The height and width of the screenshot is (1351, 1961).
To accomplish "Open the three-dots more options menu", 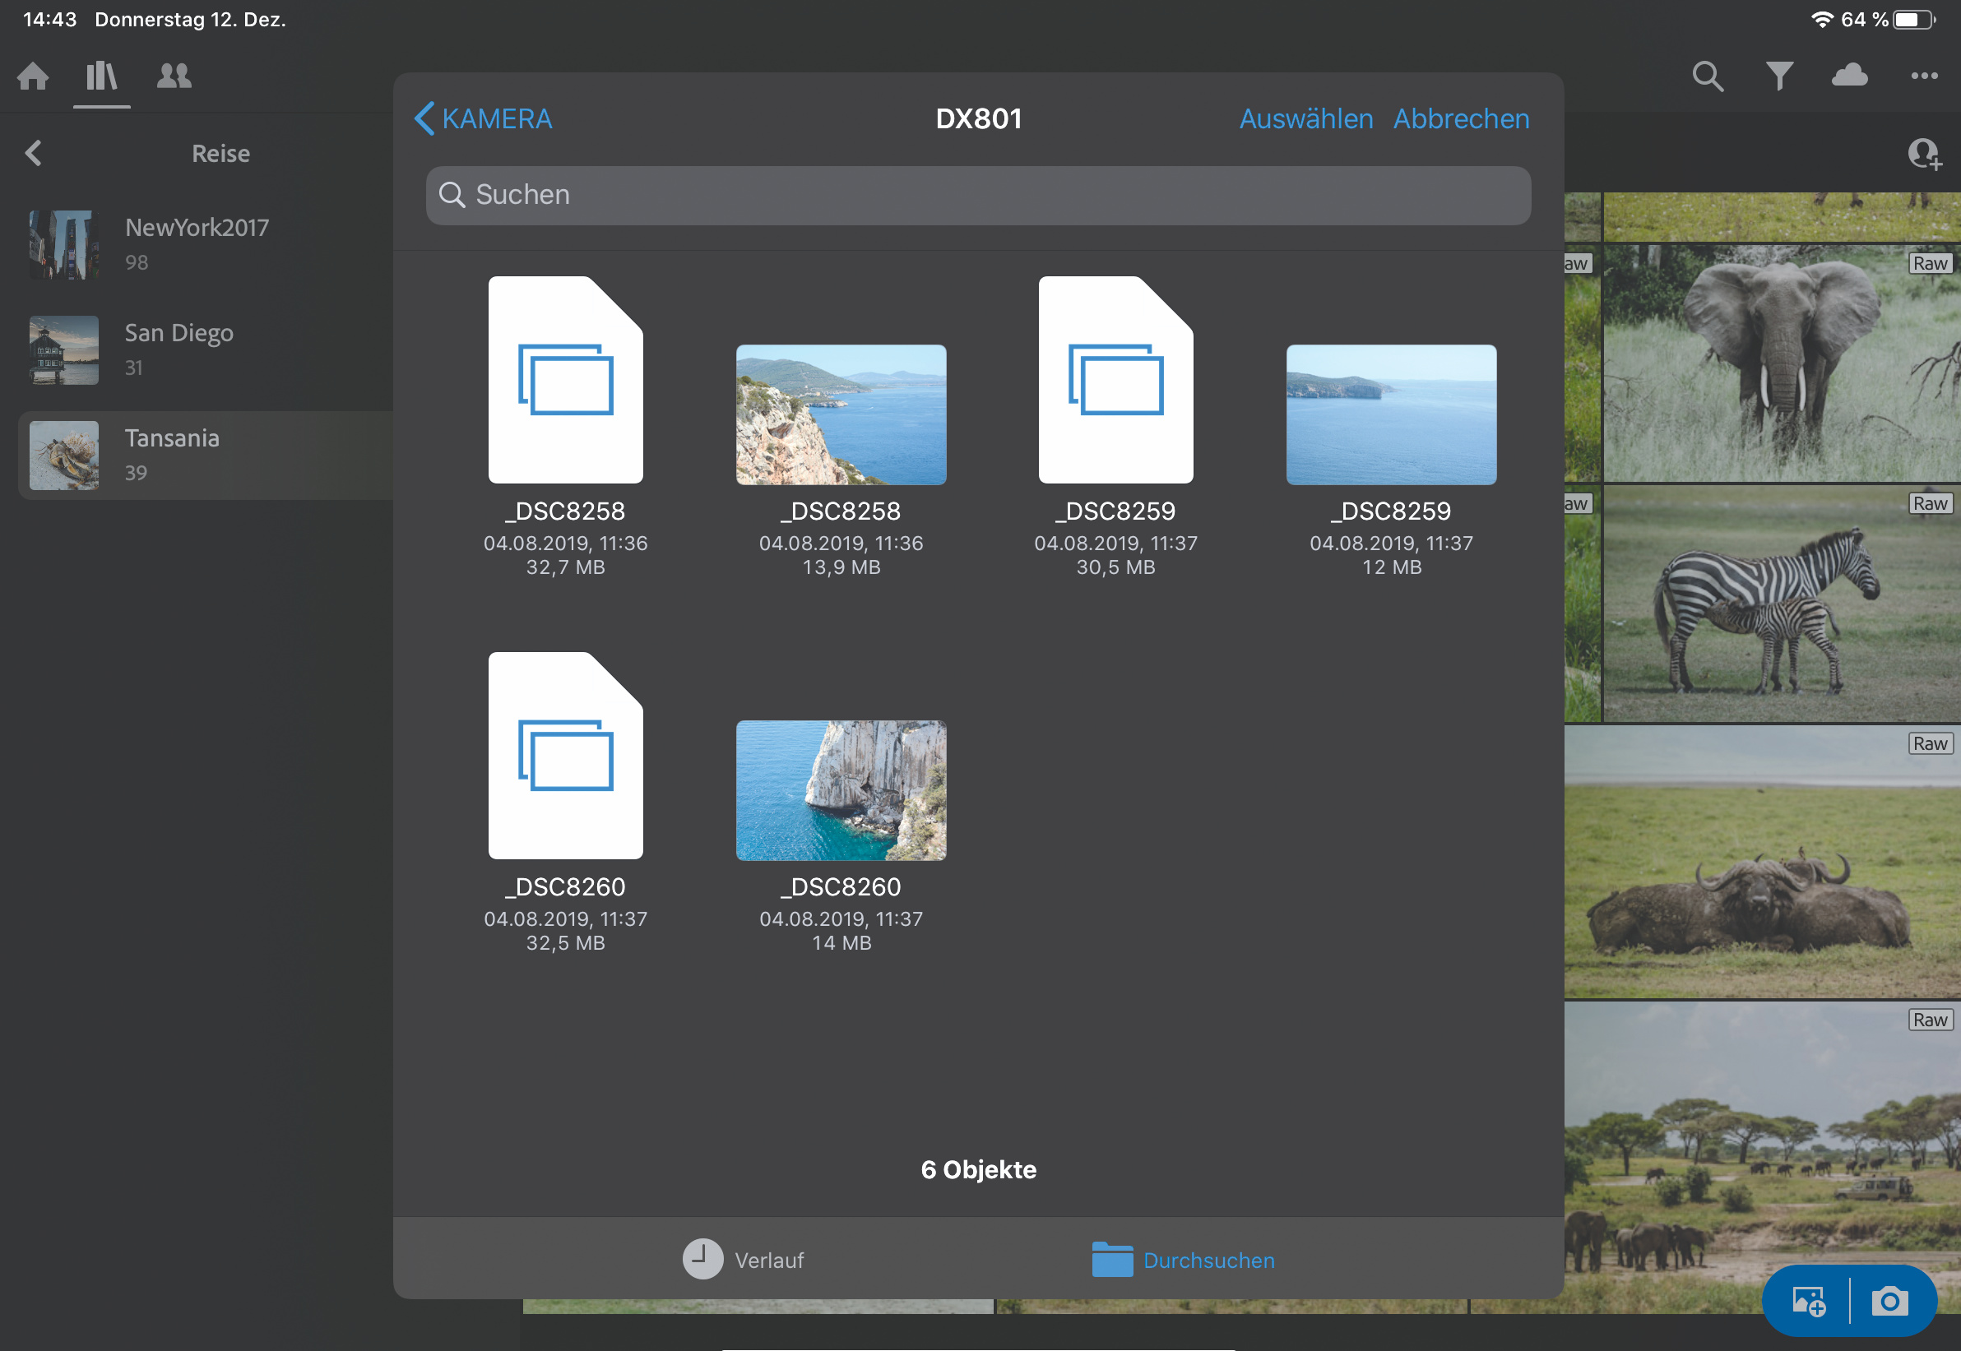I will [x=1924, y=76].
